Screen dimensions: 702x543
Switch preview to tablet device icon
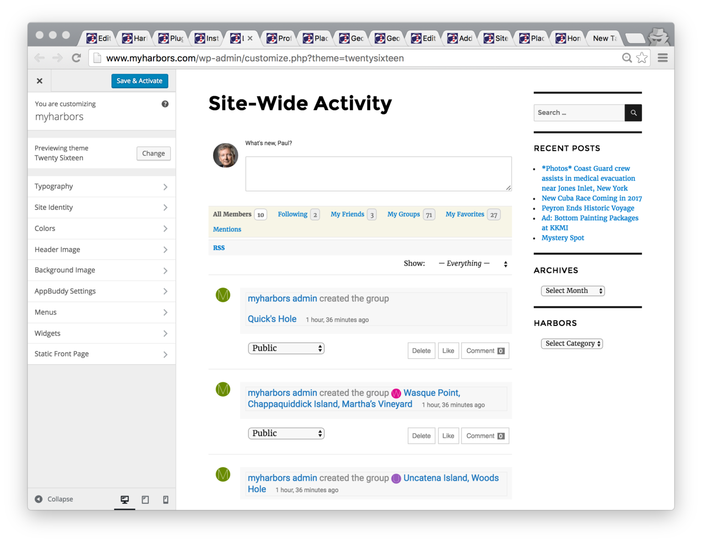[145, 500]
